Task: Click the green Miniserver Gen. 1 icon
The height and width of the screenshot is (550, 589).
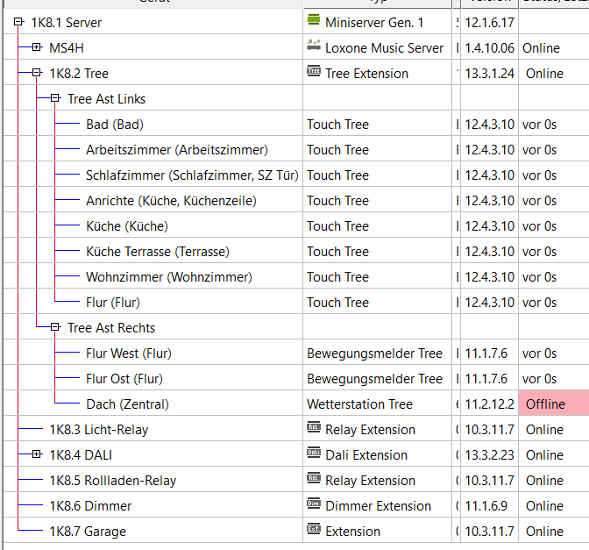Action: tap(314, 22)
